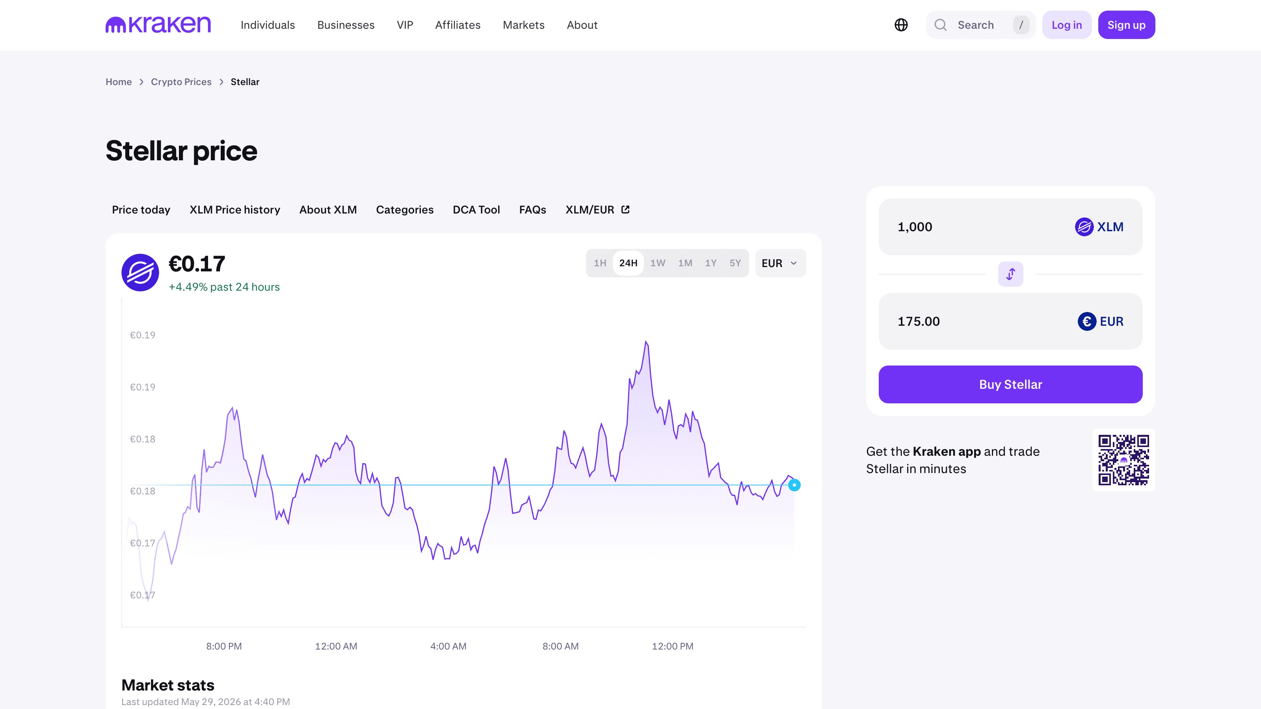Click the Stellar price heading
This screenshot has height=709, width=1261.
(x=181, y=151)
